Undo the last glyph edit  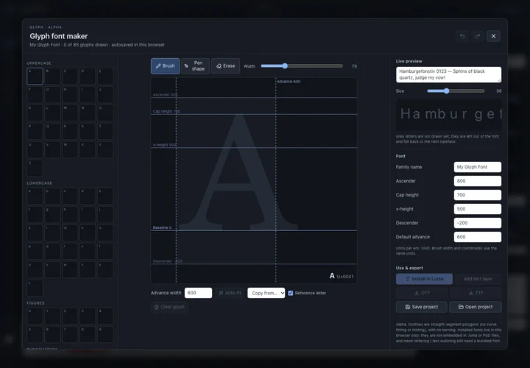(462, 36)
